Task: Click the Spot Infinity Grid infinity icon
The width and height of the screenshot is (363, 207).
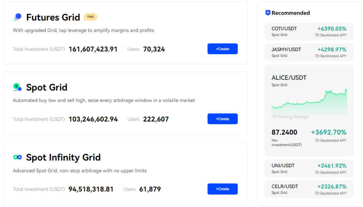Action: (x=17, y=157)
